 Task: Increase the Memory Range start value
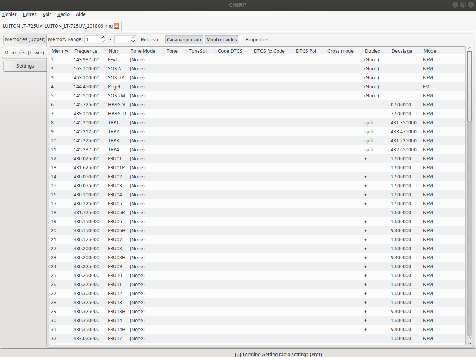point(104,38)
